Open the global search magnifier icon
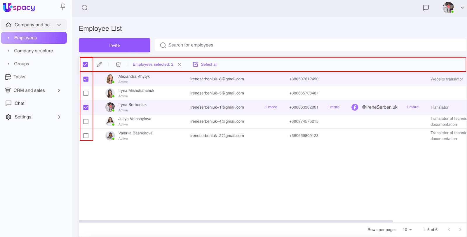Screen dimensions: 467x237 85,8
